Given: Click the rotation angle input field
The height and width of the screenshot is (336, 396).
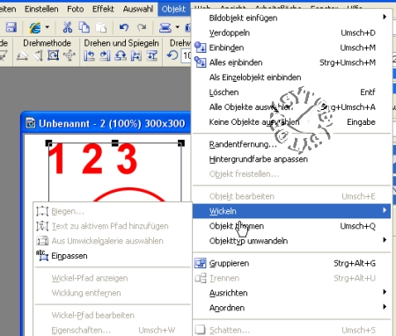Looking at the screenshot, I should [x=187, y=55].
